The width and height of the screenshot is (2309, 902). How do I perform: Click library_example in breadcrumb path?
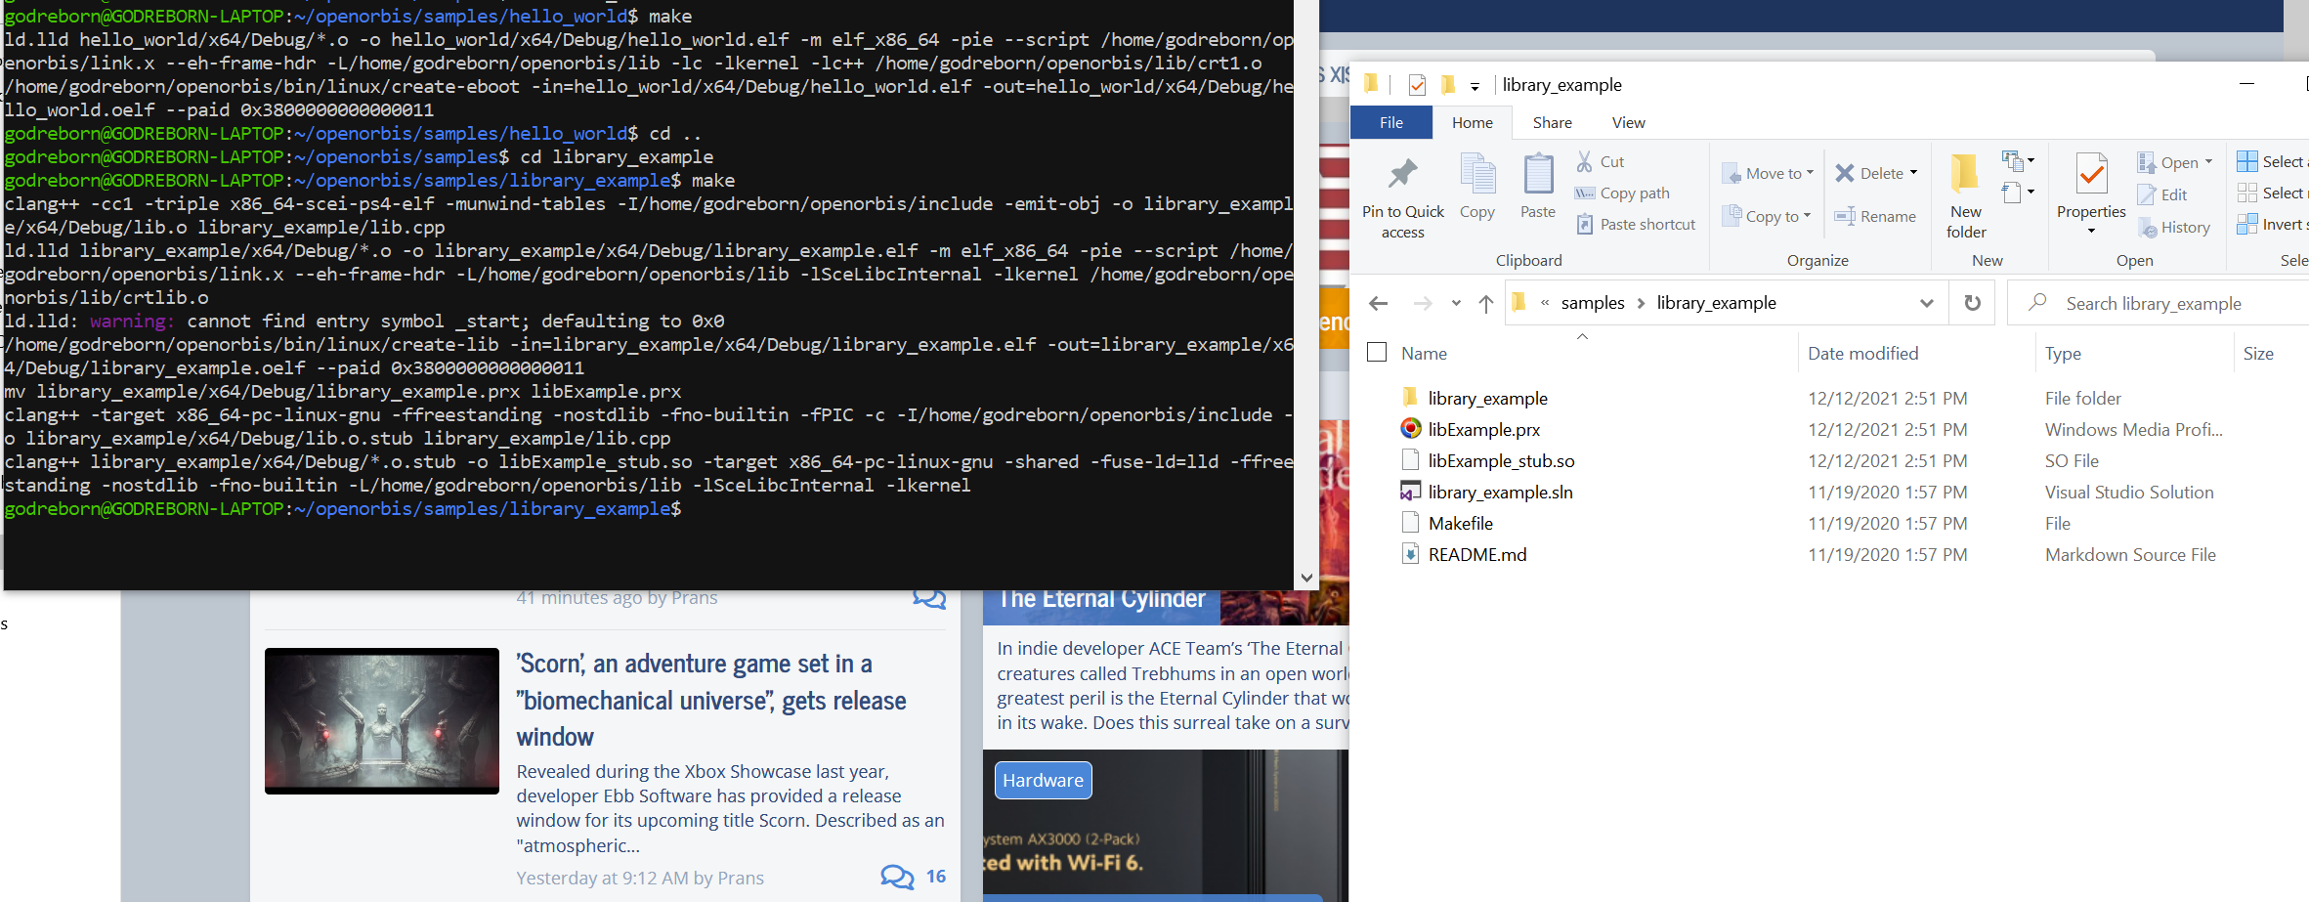[x=1716, y=303]
